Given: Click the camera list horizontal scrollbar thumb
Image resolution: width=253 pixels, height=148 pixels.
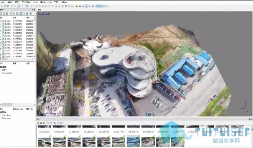Looking at the screenshot, I should coord(4,59).
